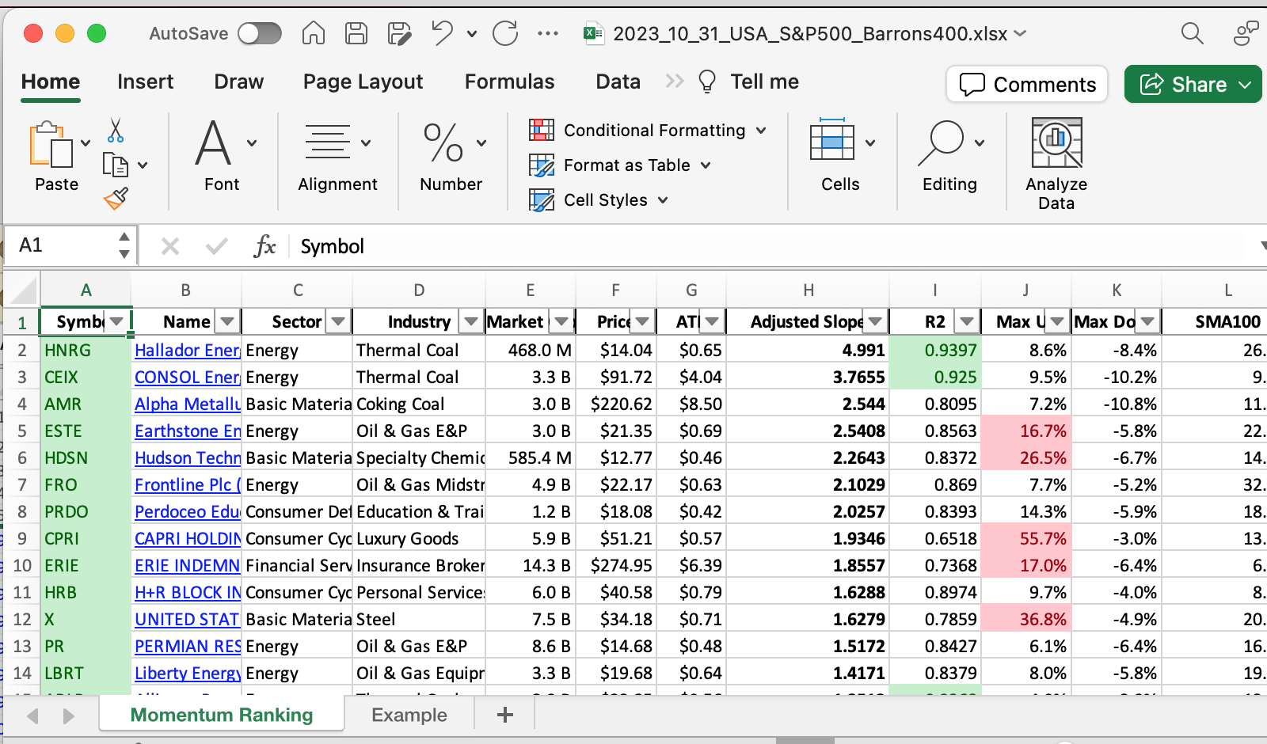The width and height of the screenshot is (1267, 744).
Task: Select the Cut scissors icon
Action: click(116, 131)
